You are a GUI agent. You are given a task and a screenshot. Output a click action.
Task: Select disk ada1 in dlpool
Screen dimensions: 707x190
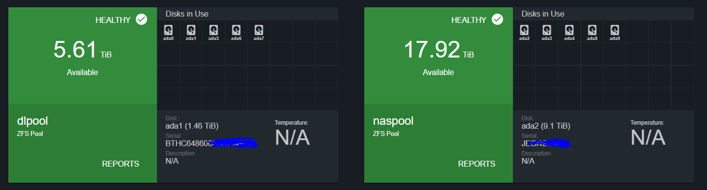click(191, 32)
